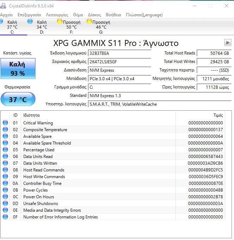Screen dimensions: 234x240
Task: Click power on count 1211 μονάδες
Action: coord(214,79)
